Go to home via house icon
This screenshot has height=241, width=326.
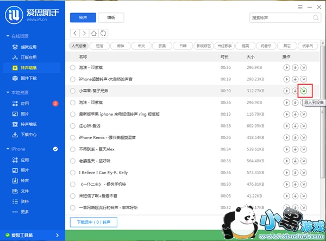coord(94,33)
